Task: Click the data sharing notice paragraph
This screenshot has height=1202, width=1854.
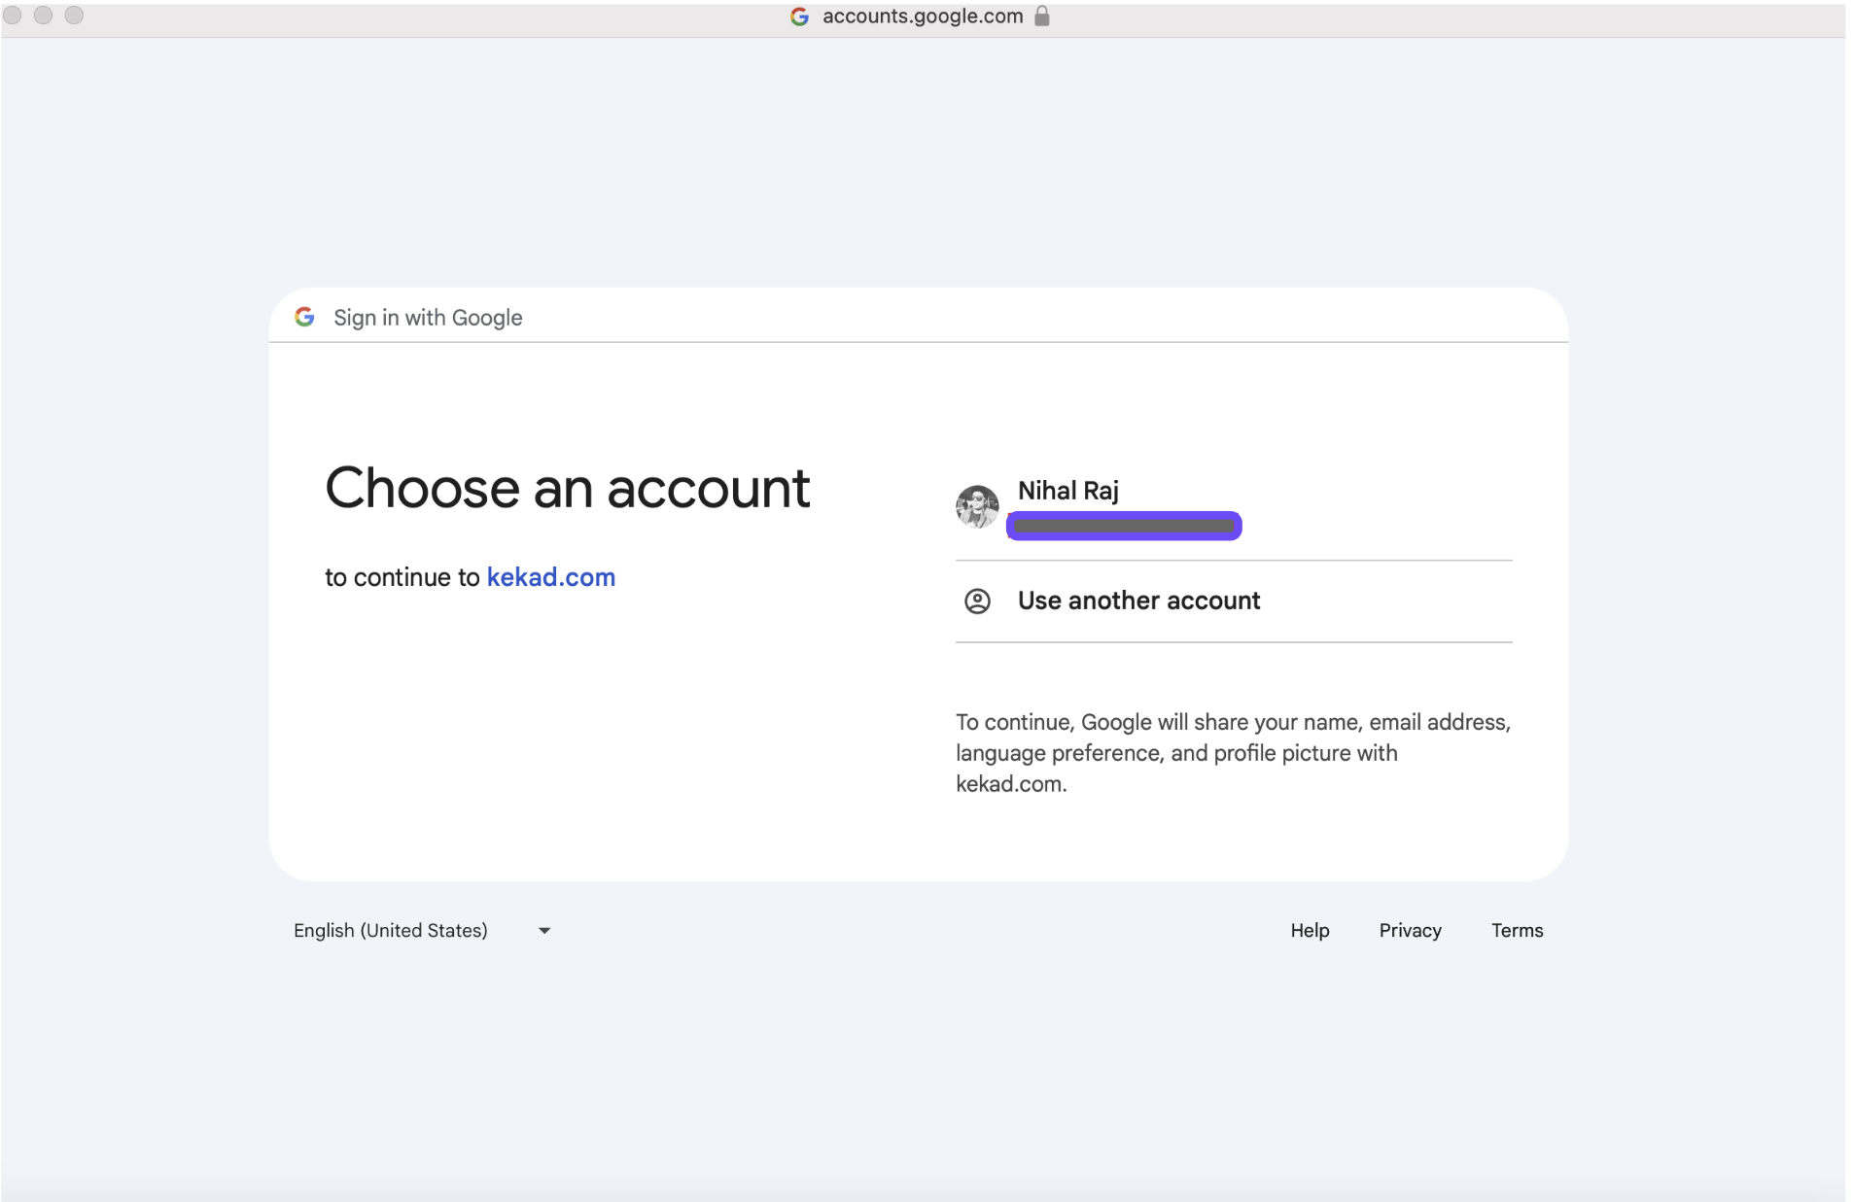Action: click(x=1232, y=753)
